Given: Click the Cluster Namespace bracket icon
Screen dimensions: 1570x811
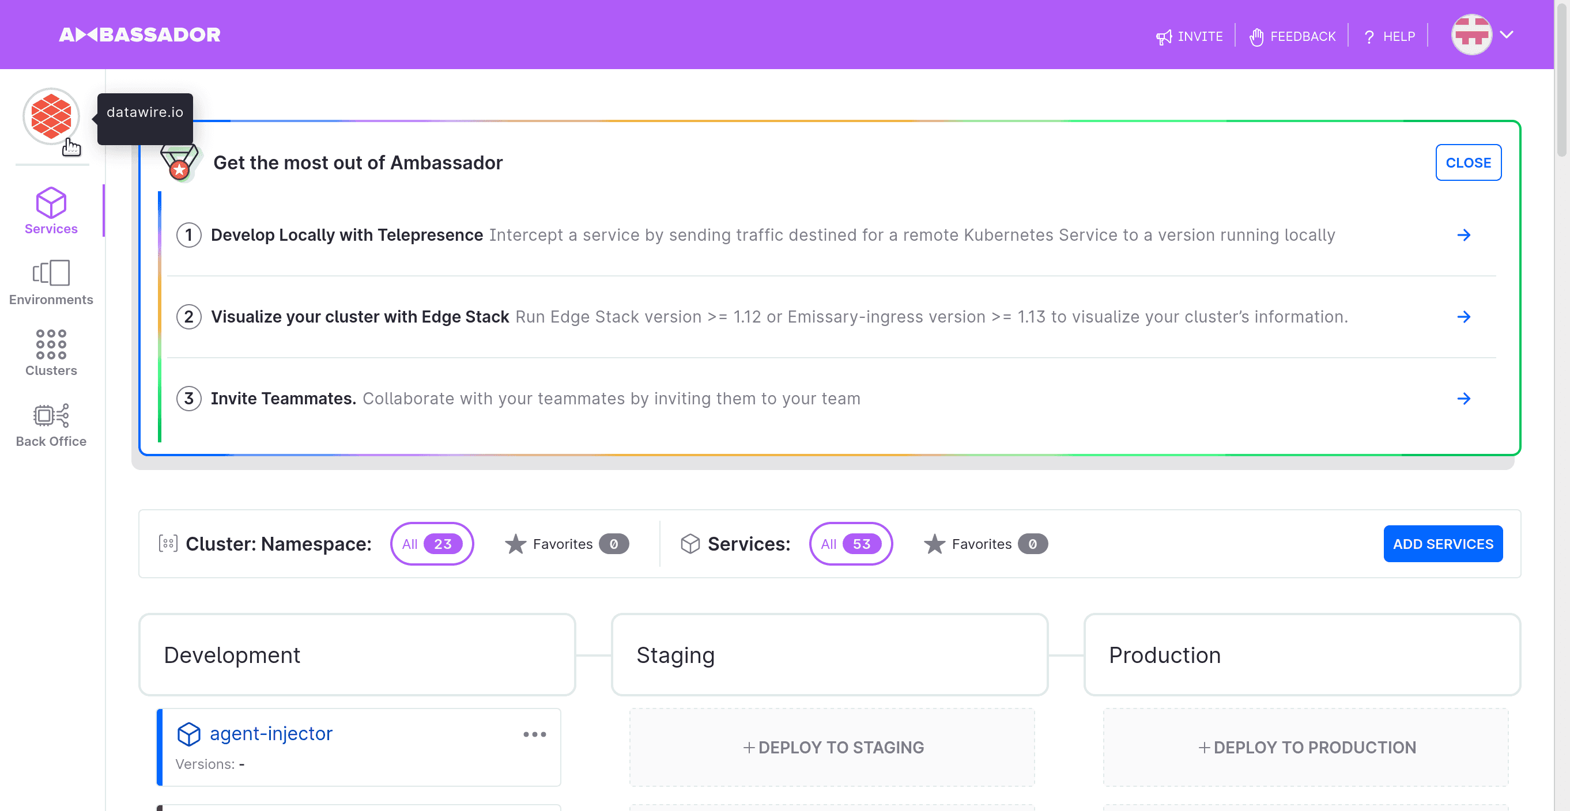Looking at the screenshot, I should 168,543.
